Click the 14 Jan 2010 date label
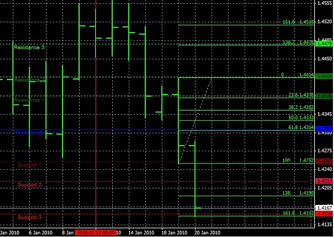This screenshot has width=334, height=237. tap(141, 233)
